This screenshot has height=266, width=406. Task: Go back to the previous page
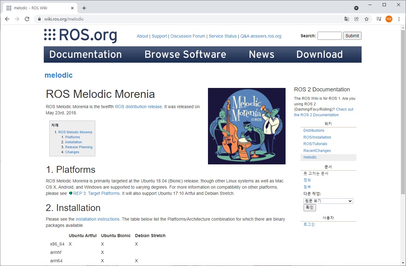[x=7, y=19]
